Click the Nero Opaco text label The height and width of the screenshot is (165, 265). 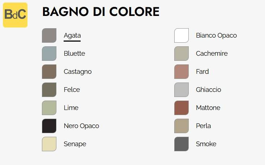[x=81, y=126]
